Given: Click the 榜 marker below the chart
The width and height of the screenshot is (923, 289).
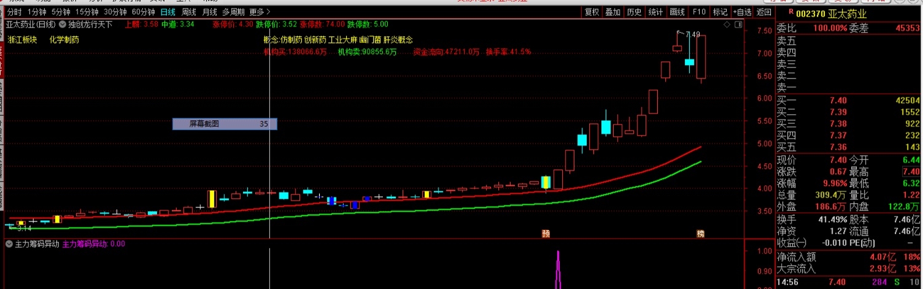Looking at the screenshot, I should click(700, 234).
